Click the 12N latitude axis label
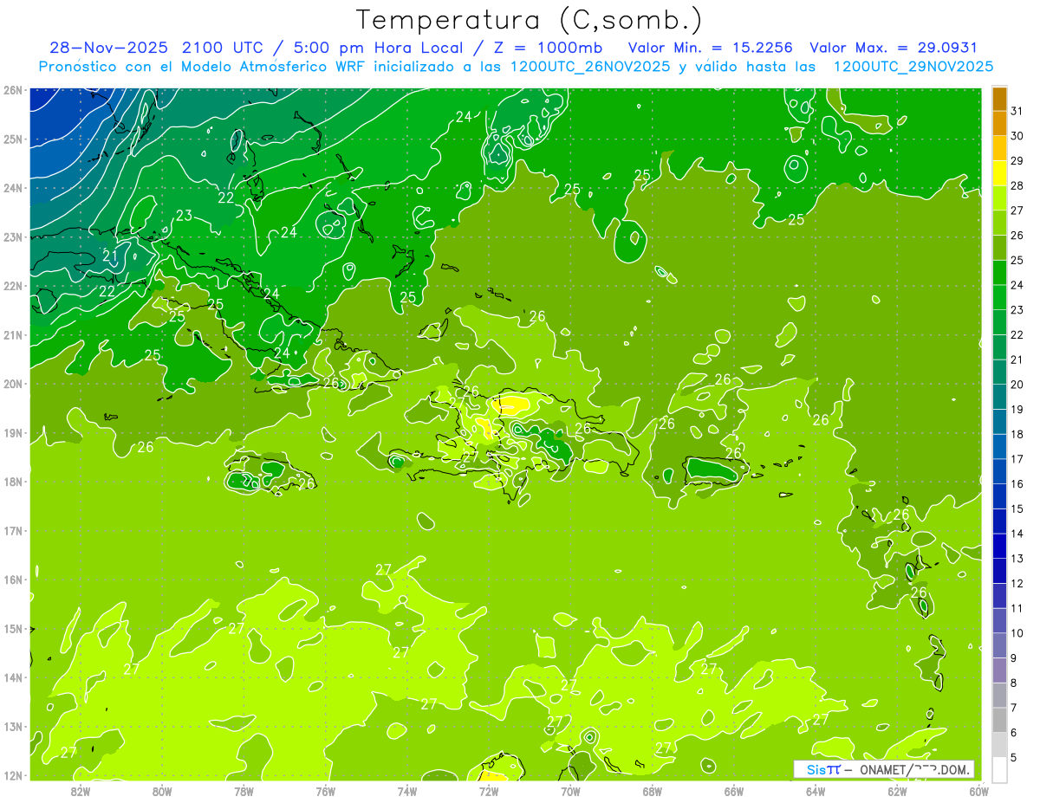This screenshot has height=803, width=1040. click(13, 775)
